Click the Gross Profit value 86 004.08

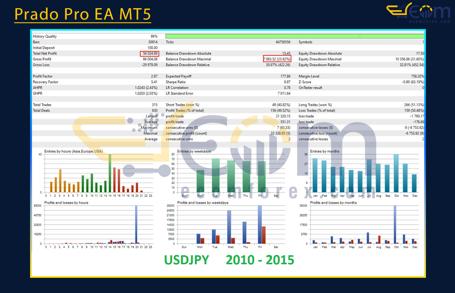click(150, 59)
